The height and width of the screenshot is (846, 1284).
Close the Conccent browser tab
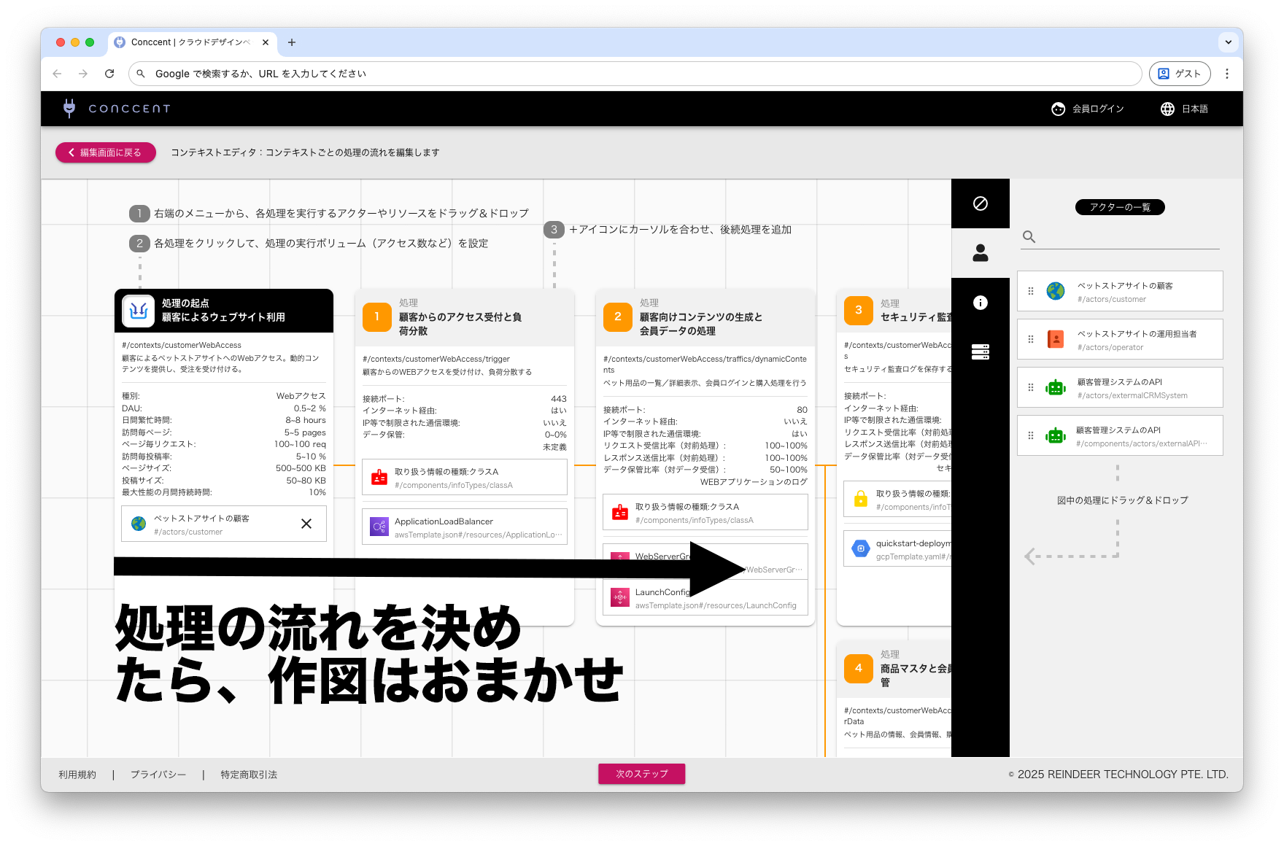pyautogui.click(x=266, y=42)
